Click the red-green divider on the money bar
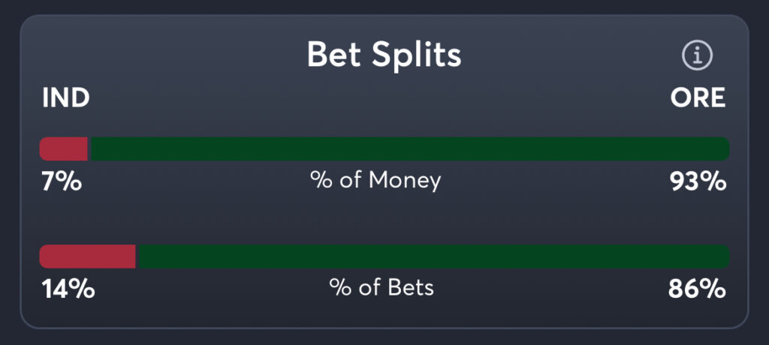Viewport: 769px width, 345px height. click(x=89, y=148)
